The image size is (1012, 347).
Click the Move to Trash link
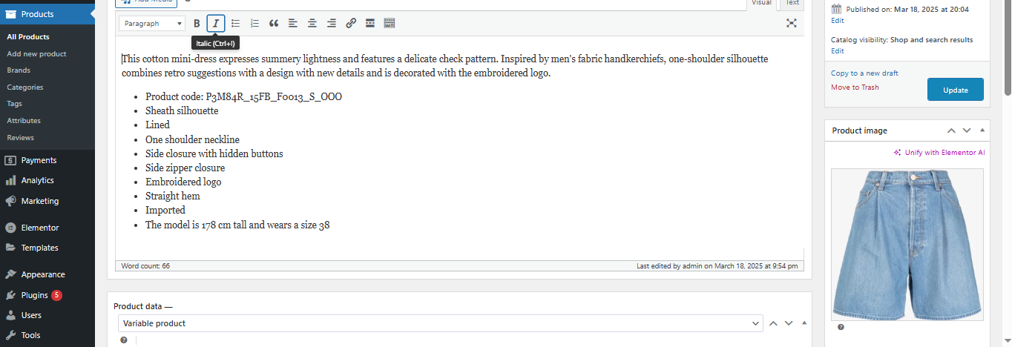click(x=855, y=87)
